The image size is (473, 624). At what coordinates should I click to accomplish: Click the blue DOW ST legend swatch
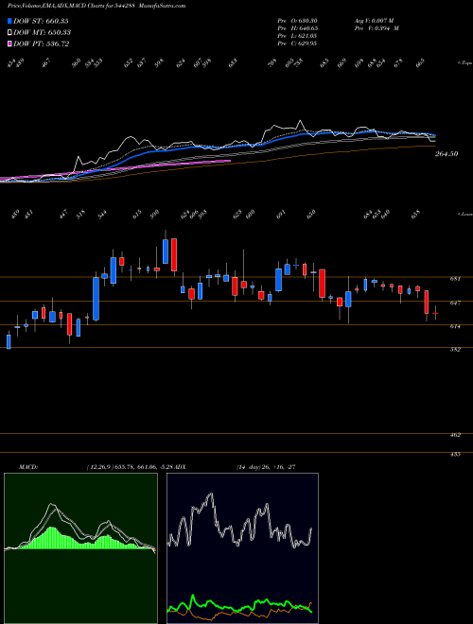[x=9, y=21]
